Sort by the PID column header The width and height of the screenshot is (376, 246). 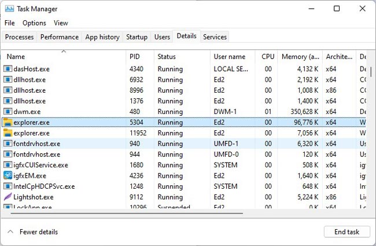tap(140, 57)
